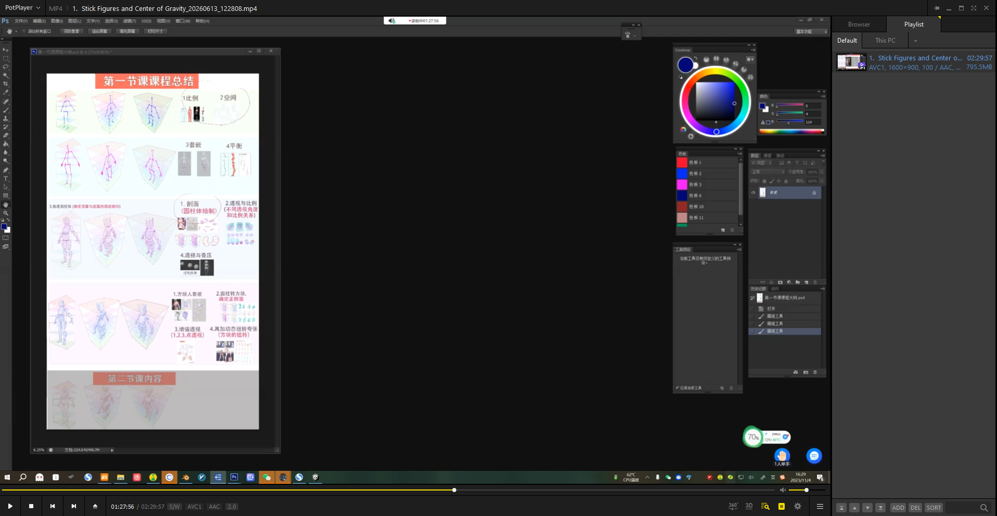Viewport: 997px width, 516px height.
Task: Click the playlist DEL button
Action: pyautogui.click(x=915, y=508)
